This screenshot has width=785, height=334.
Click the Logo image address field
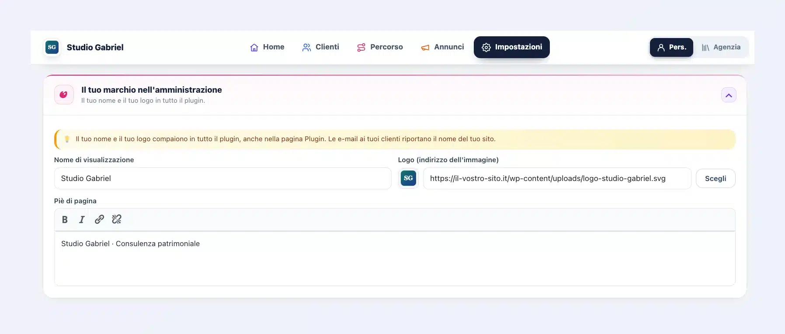point(557,178)
